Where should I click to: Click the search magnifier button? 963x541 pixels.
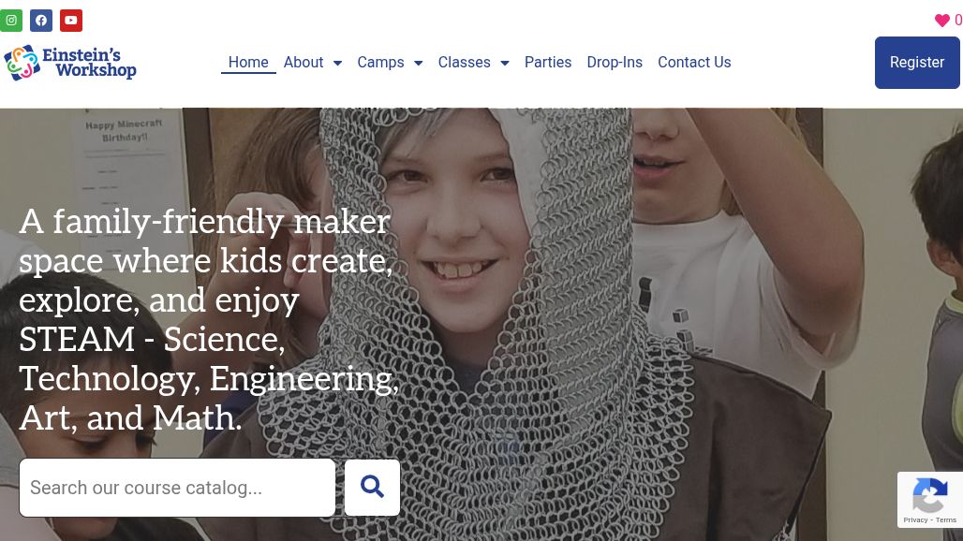pyautogui.click(x=372, y=487)
